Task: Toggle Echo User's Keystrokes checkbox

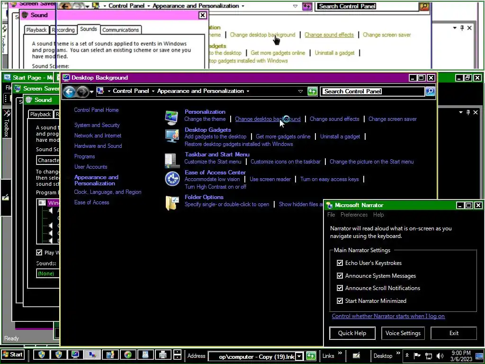Action: click(340, 263)
